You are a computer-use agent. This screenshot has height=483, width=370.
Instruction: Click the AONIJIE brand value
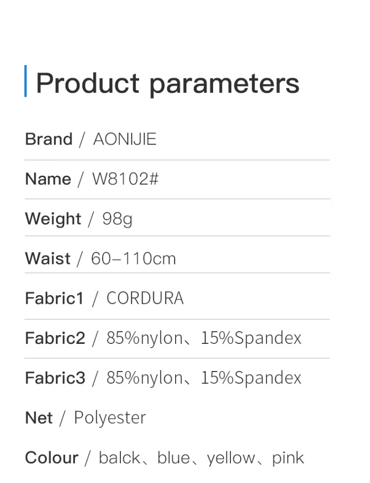coord(125,139)
